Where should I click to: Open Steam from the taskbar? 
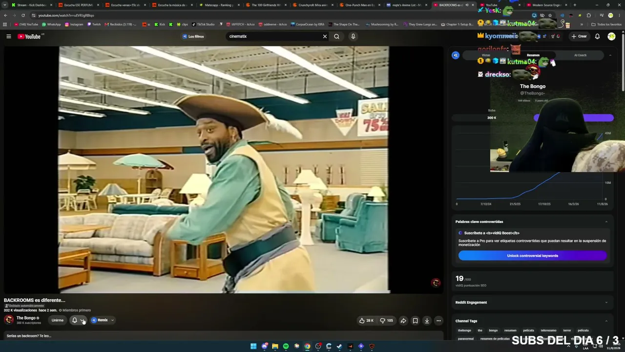click(x=339, y=346)
